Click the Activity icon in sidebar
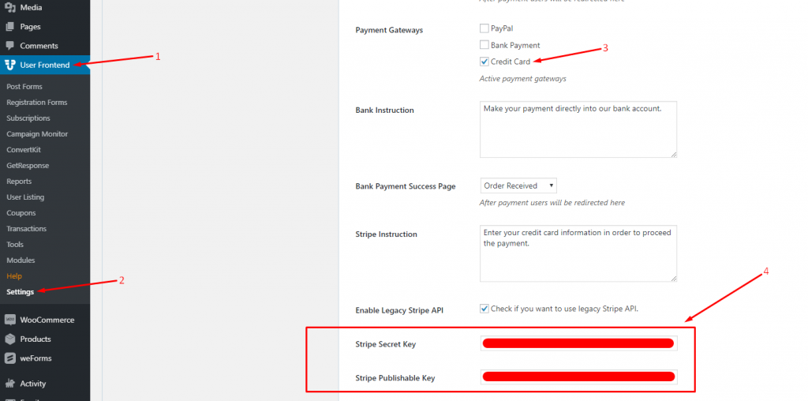The image size is (808, 401). click(x=9, y=384)
